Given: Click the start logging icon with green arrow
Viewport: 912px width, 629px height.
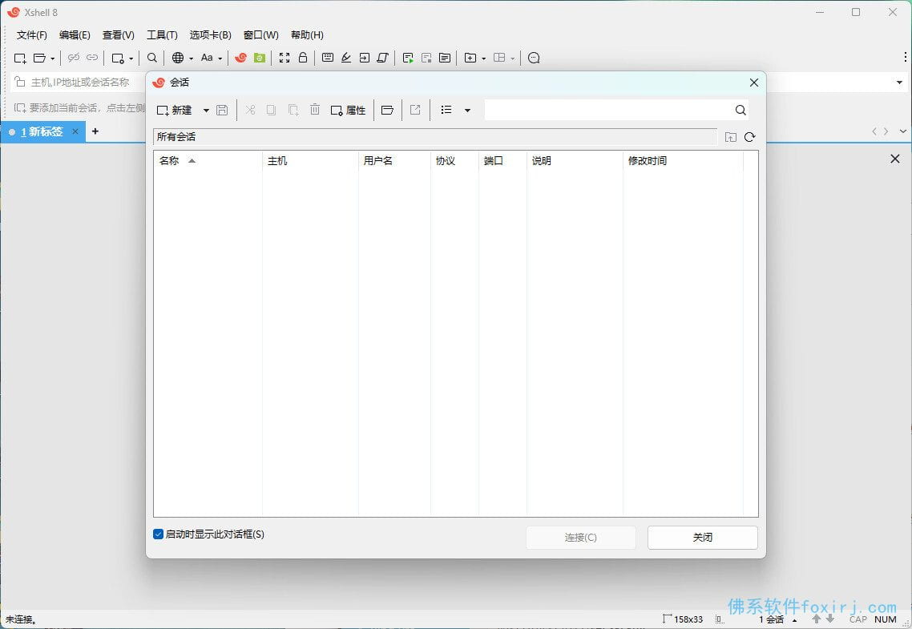Looking at the screenshot, I should (x=408, y=58).
